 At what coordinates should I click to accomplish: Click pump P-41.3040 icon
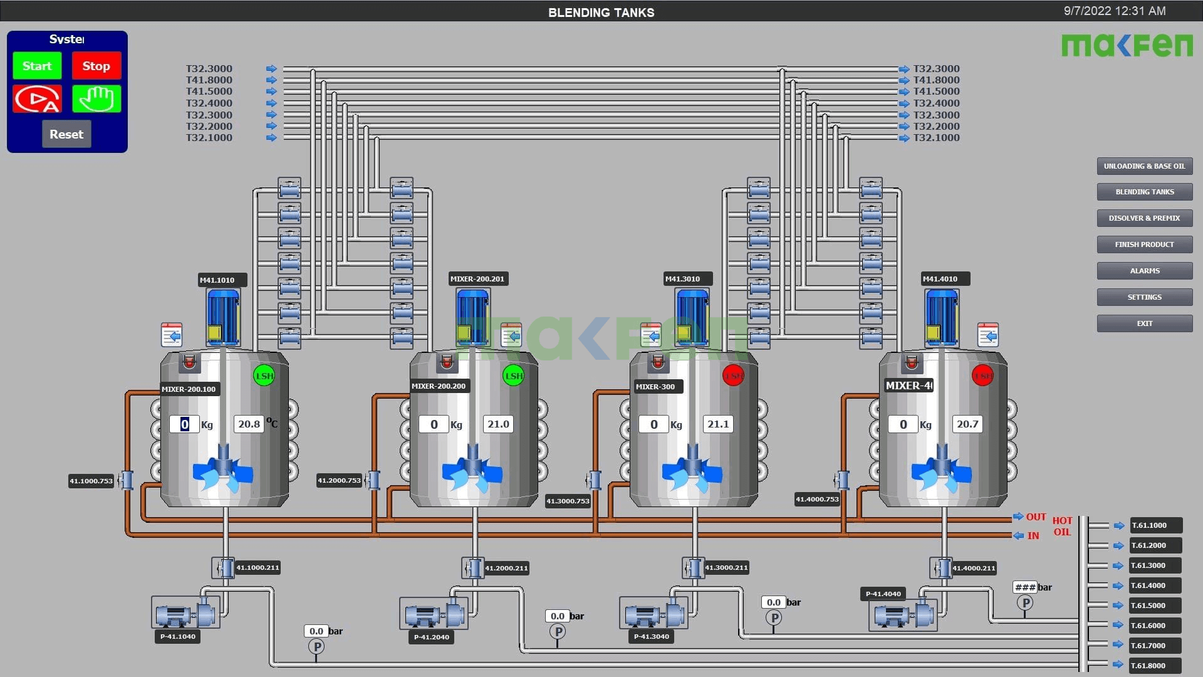point(654,614)
